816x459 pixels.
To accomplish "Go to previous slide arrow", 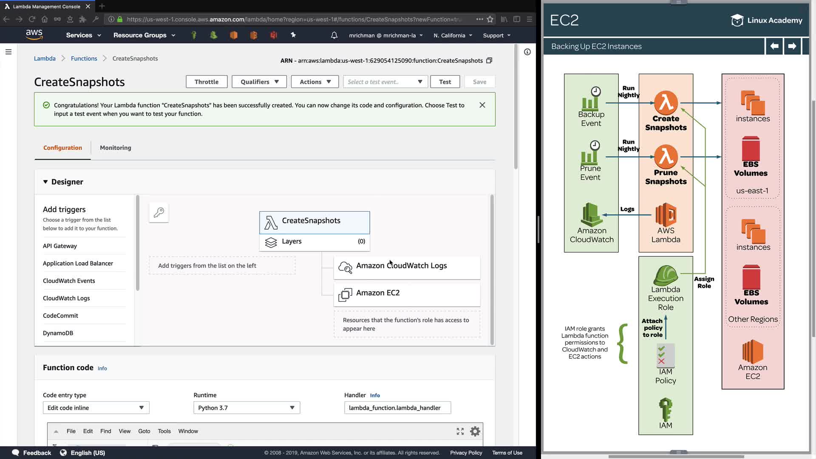I will pos(774,46).
